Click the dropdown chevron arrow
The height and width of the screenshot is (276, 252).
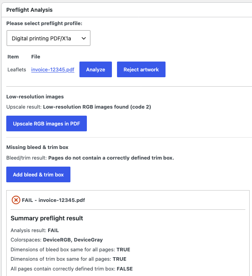click(84, 38)
